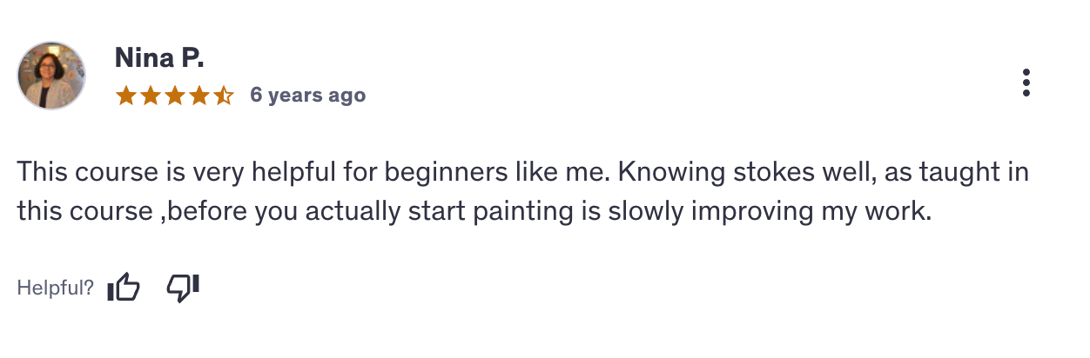Click the reviewer name Nina P.
This screenshot has height=358, width=1090.
(x=159, y=59)
